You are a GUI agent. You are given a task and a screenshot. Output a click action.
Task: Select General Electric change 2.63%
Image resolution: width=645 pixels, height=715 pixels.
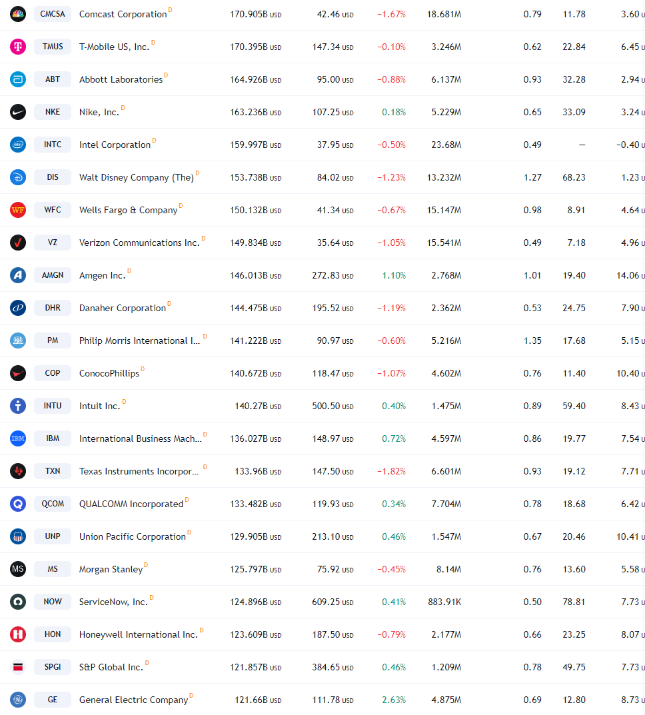(394, 700)
